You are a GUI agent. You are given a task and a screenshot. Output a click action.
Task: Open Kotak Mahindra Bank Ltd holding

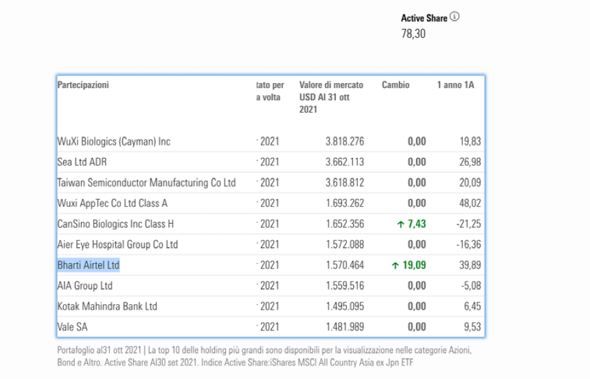[107, 306]
